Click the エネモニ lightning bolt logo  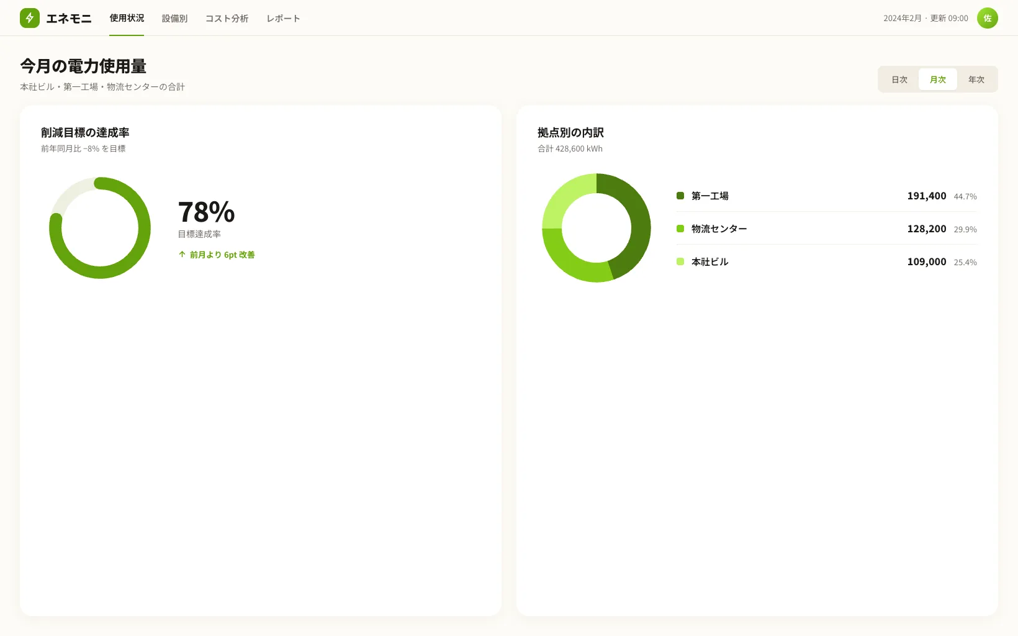30,18
